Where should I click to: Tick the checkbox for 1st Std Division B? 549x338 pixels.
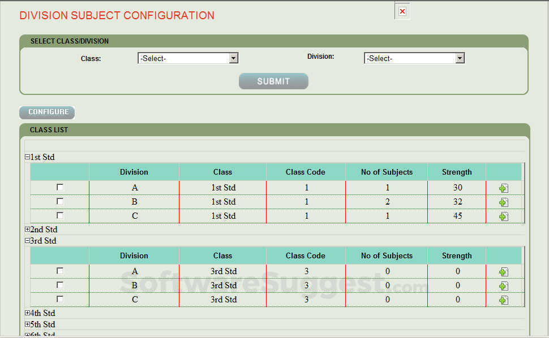pos(59,201)
